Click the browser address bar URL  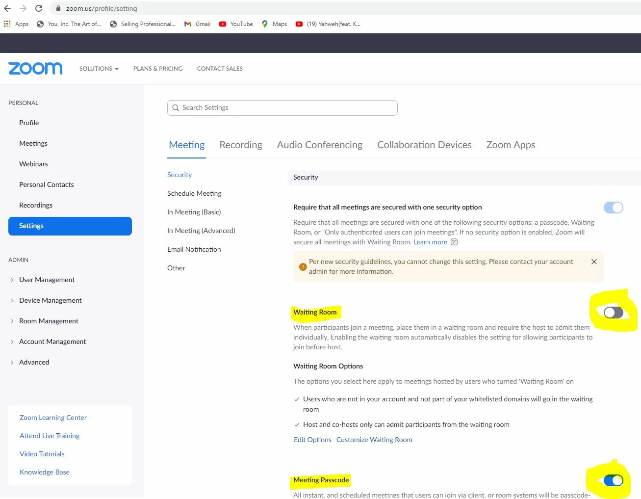[102, 8]
